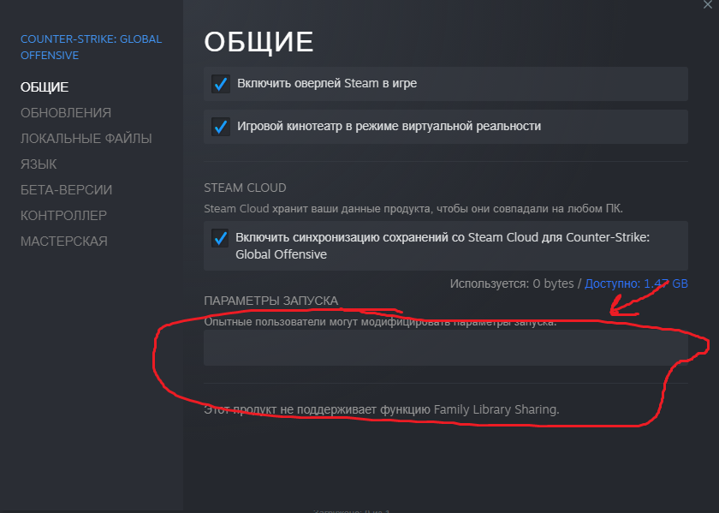Click the ПАРАМЕТРЫ ЗАПУСКА section label
Viewport: 719px width, 513px height.
[270, 301]
